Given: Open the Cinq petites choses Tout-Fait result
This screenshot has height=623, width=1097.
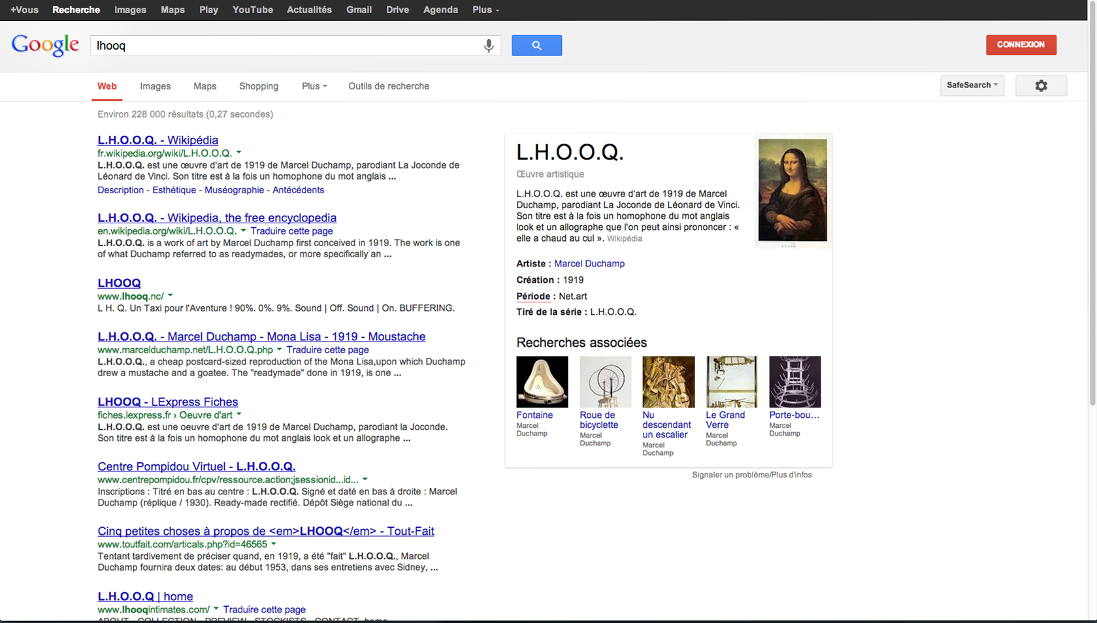Looking at the screenshot, I should tap(266, 531).
